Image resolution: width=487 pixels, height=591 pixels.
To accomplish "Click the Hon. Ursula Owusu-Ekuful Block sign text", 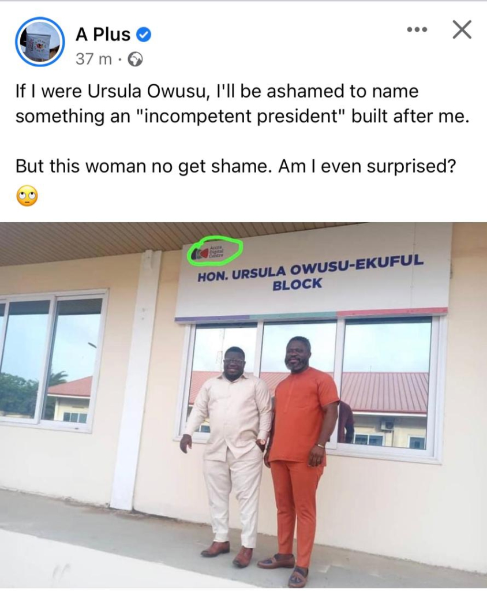I will [x=310, y=272].
